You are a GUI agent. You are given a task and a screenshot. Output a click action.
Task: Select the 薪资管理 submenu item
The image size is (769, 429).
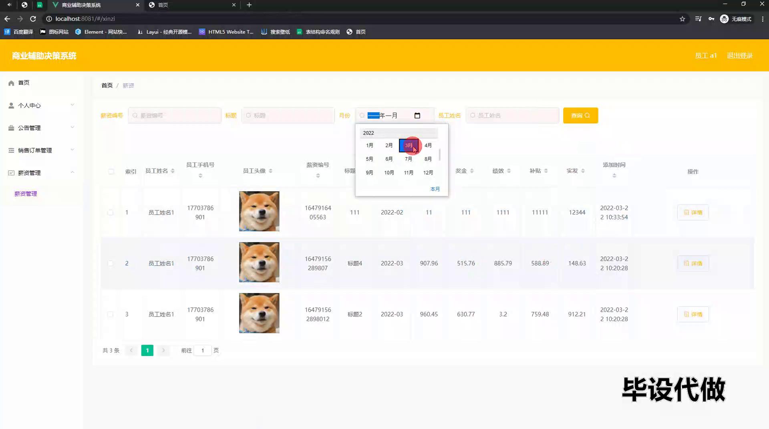pos(26,194)
